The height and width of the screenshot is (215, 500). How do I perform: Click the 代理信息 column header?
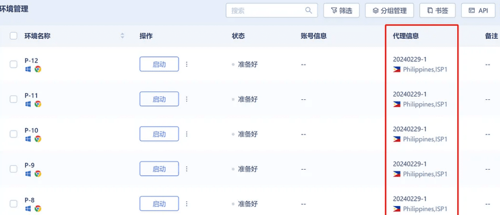(406, 36)
